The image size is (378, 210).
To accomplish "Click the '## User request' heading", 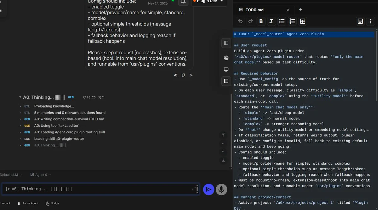I will tap(250, 45).
